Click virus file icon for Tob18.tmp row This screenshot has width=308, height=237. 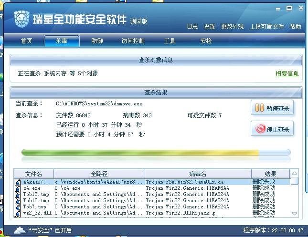pos(18,201)
